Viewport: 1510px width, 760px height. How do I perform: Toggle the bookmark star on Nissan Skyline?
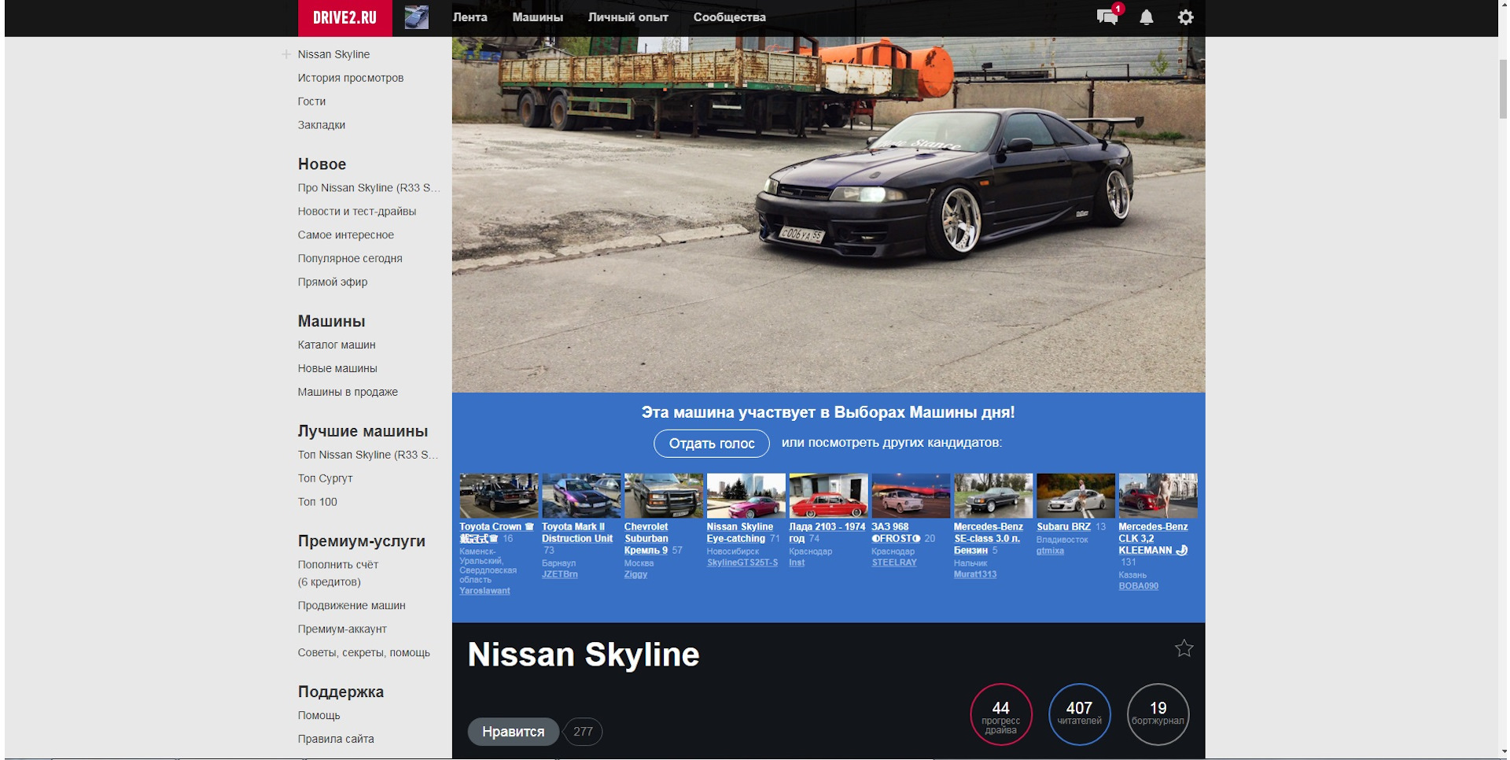click(x=1184, y=648)
